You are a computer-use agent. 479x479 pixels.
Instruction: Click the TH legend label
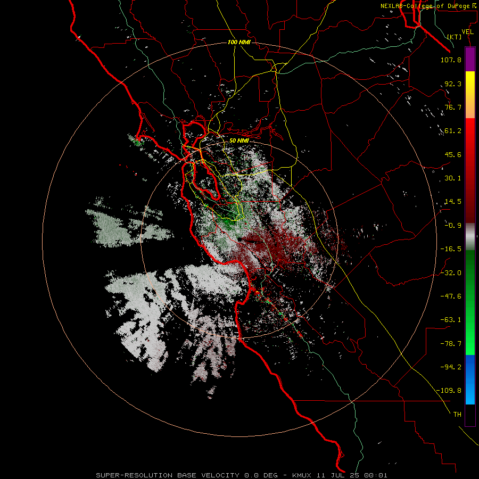pos(457,414)
